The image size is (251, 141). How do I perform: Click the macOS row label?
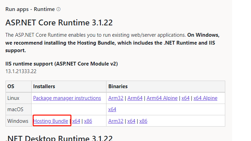[x=14, y=109]
